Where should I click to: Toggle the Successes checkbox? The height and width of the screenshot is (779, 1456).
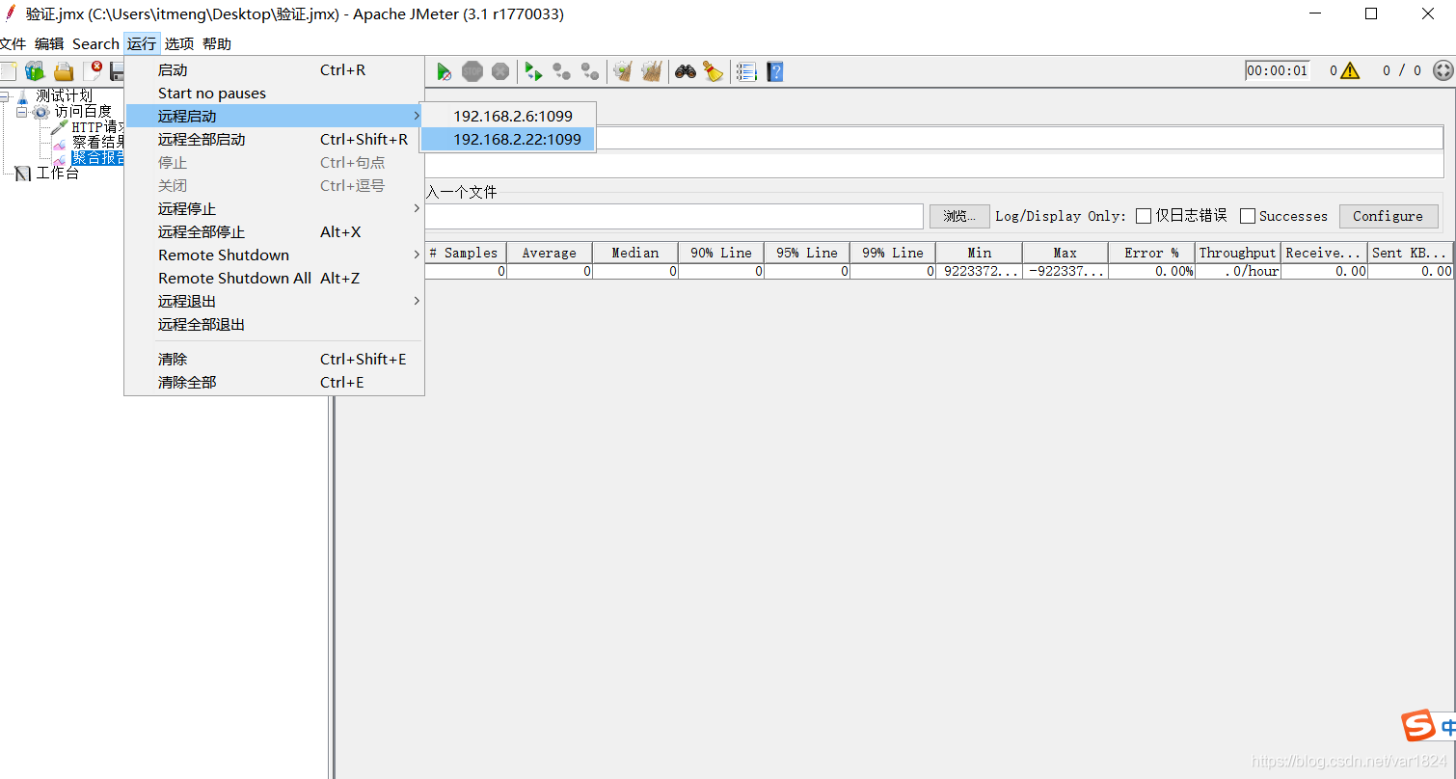coord(1248,216)
